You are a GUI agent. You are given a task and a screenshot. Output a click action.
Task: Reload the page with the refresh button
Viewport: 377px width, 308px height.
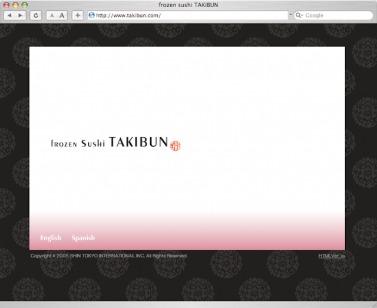pos(35,15)
